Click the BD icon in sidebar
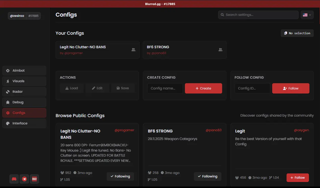The width and height of the screenshot is (320, 188). (x=34, y=179)
